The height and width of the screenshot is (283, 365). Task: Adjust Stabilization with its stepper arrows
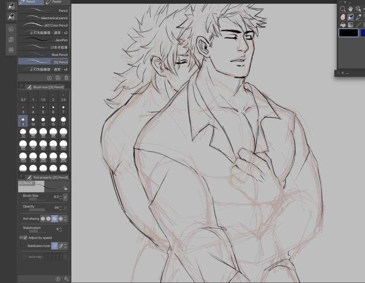[61, 229]
